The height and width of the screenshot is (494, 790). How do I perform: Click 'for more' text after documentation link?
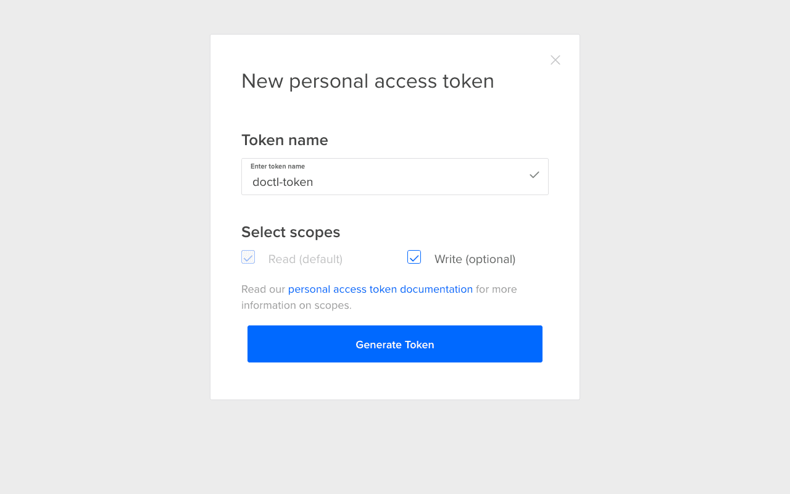[496, 289]
